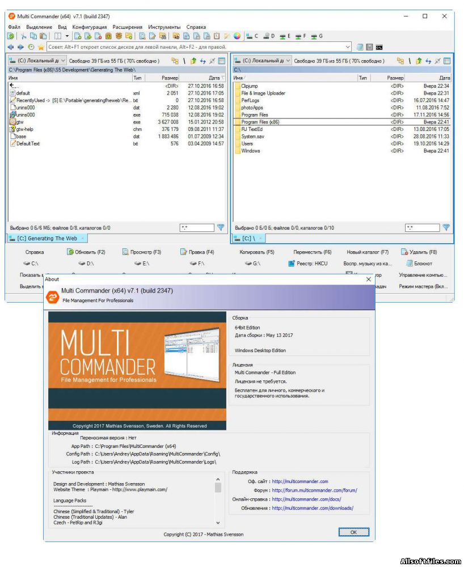Click the Обновить (F2) button

pos(86,252)
